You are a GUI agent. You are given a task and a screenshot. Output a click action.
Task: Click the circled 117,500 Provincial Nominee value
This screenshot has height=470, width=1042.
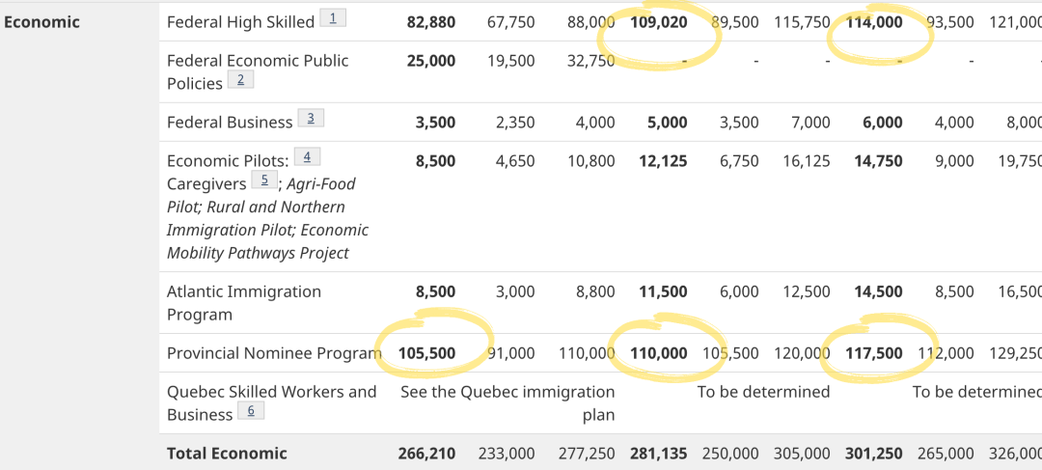874,353
